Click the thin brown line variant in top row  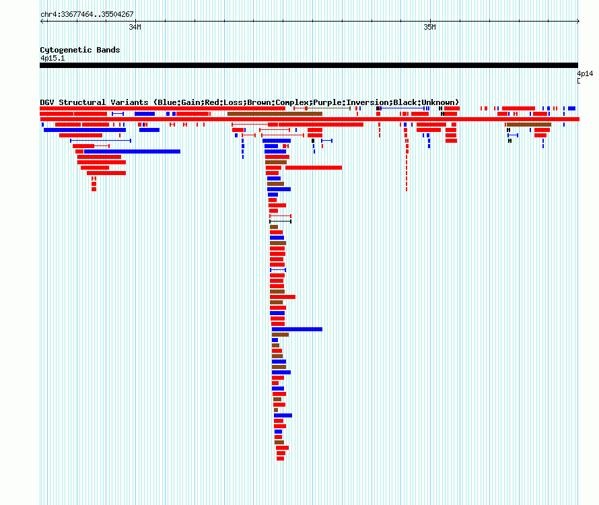328,108
